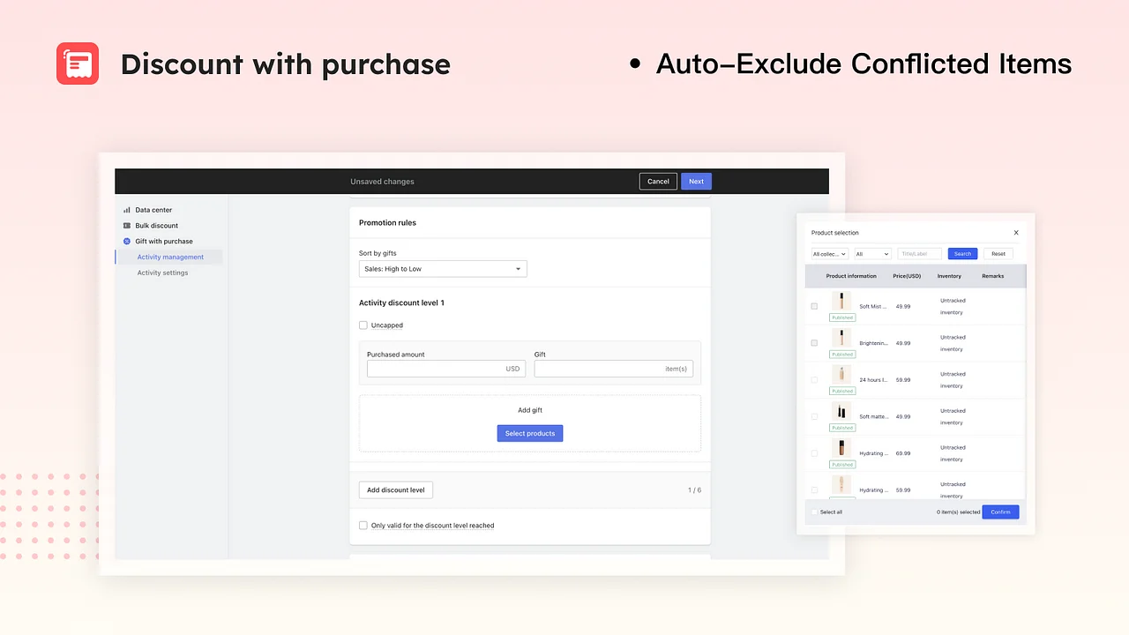Viewport: 1129px width, 635px height.
Task: Expand the All collections dropdown
Action: 829,254
